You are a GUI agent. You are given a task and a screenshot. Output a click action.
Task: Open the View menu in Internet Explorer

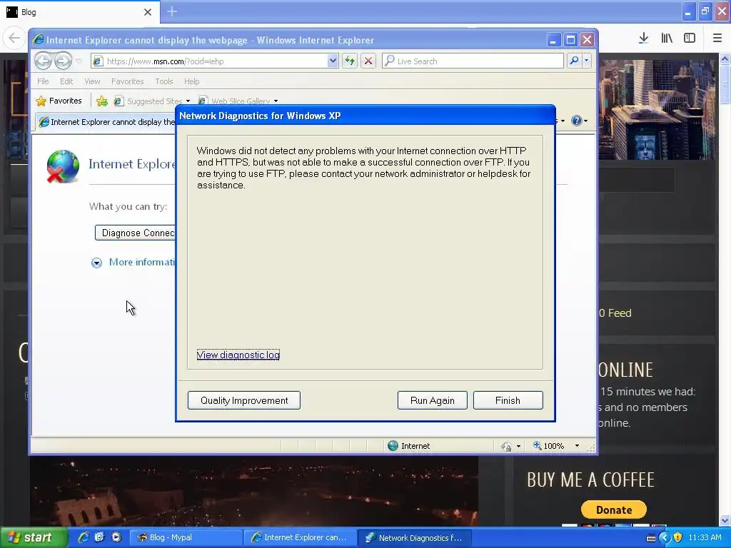click(x=92, y=81)
